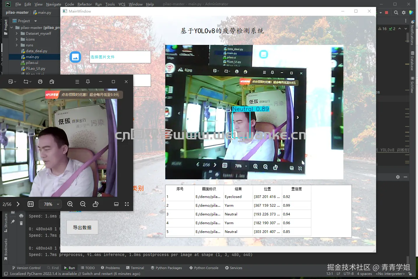
Task: Toggle the hamburger menu in the viewer
Action: pos(77,82)
